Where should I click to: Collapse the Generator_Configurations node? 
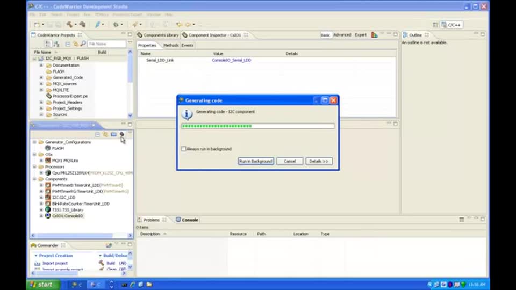(x=34, y=142)
